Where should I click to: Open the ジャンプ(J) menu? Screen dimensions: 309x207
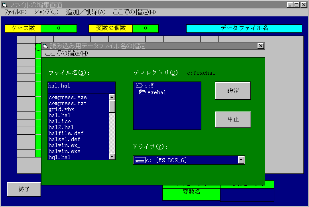46,12
